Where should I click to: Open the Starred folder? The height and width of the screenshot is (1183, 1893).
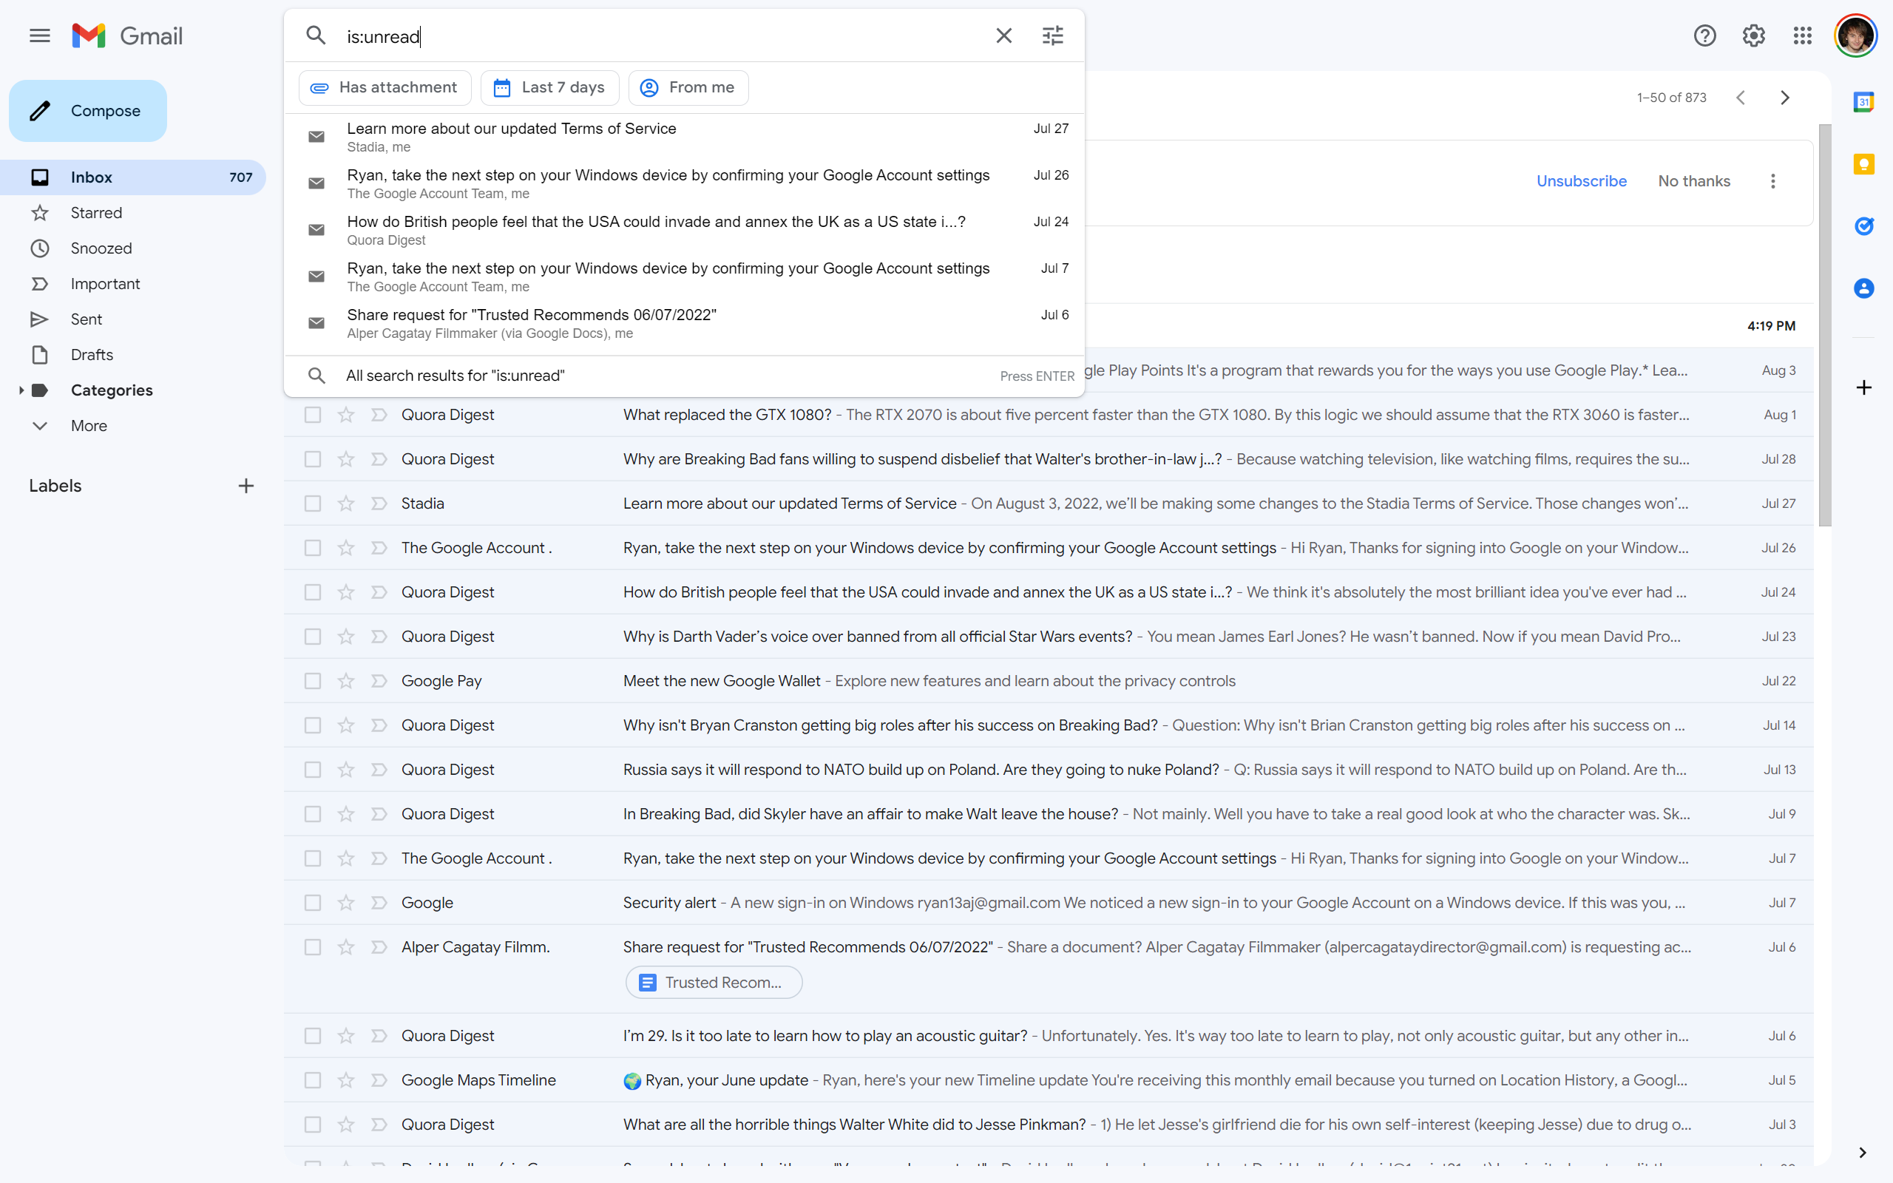point(133,213)
